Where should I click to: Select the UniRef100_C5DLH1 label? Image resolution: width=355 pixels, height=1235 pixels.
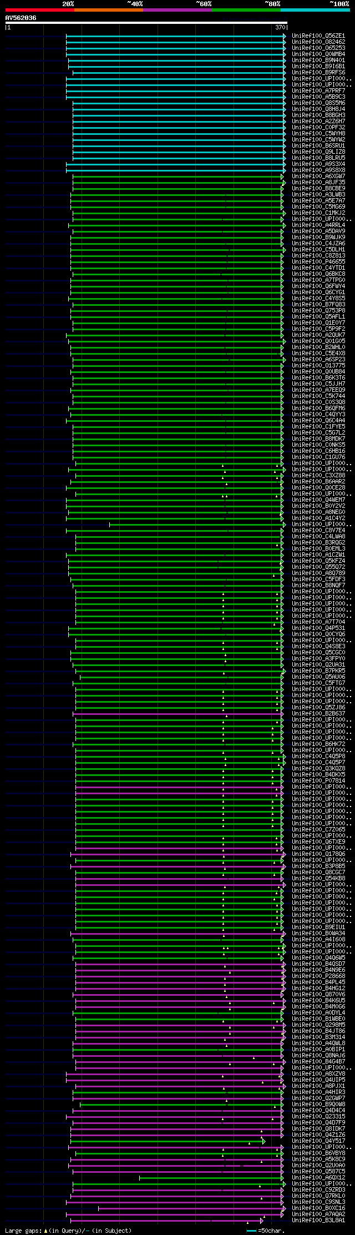point(318,250)
